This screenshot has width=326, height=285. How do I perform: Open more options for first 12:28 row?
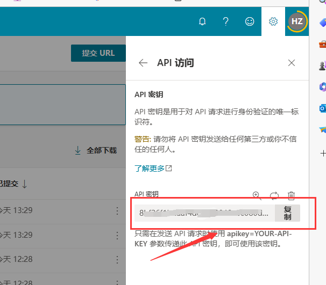pyautogui.click(x=117, y=260)
